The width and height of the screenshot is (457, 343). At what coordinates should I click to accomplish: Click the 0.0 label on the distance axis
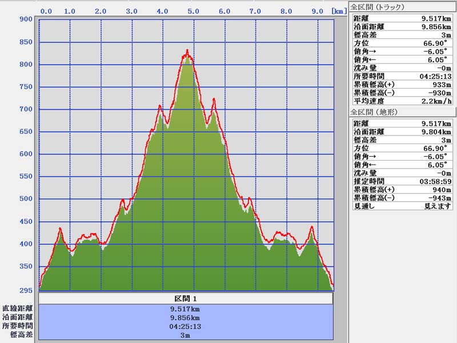47,11
